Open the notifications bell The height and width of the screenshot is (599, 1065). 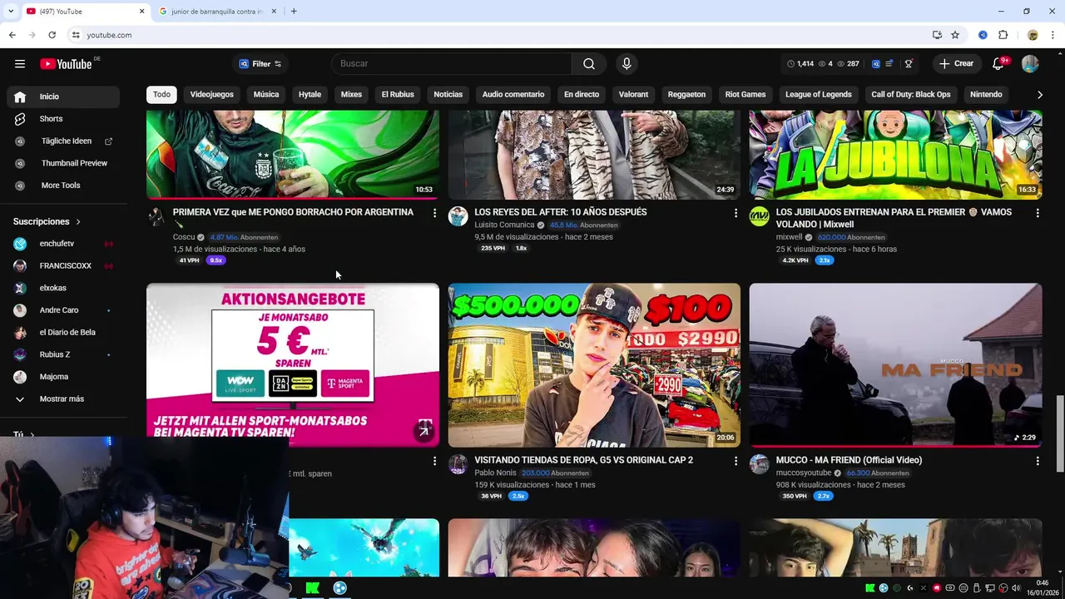tap(998, 64)
